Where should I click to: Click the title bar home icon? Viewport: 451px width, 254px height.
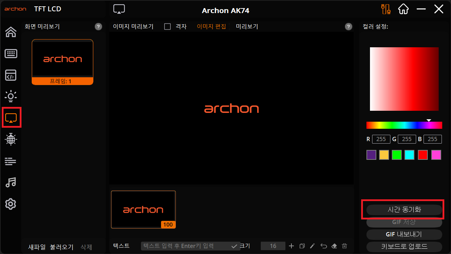(403, 9)
